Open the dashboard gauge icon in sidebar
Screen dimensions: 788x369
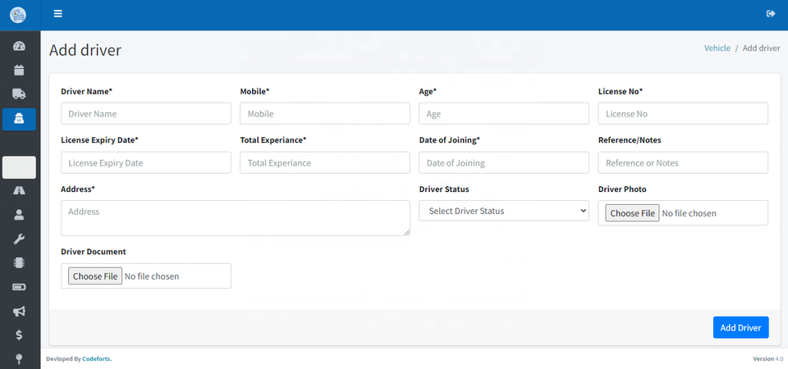(19, 46)
